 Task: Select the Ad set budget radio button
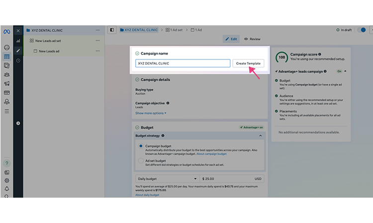[141, 161]
